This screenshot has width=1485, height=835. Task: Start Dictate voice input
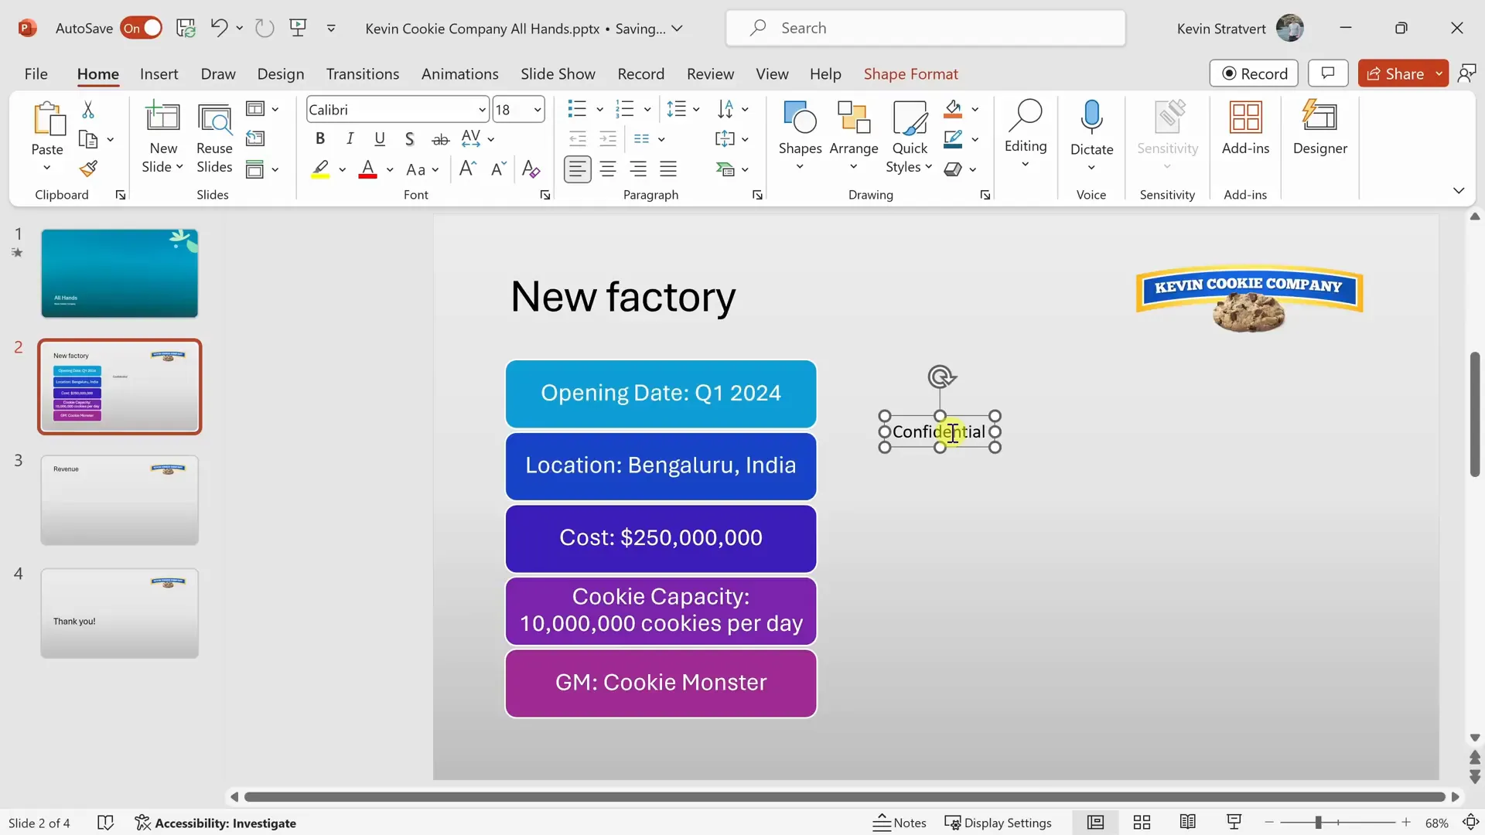[1091, 128]
